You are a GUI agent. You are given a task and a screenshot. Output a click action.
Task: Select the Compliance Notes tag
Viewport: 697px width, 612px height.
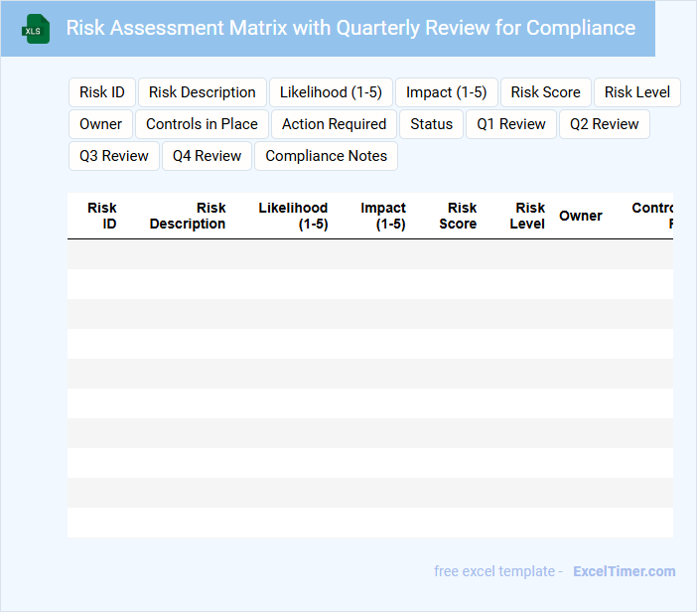click(x=327, y=156)
